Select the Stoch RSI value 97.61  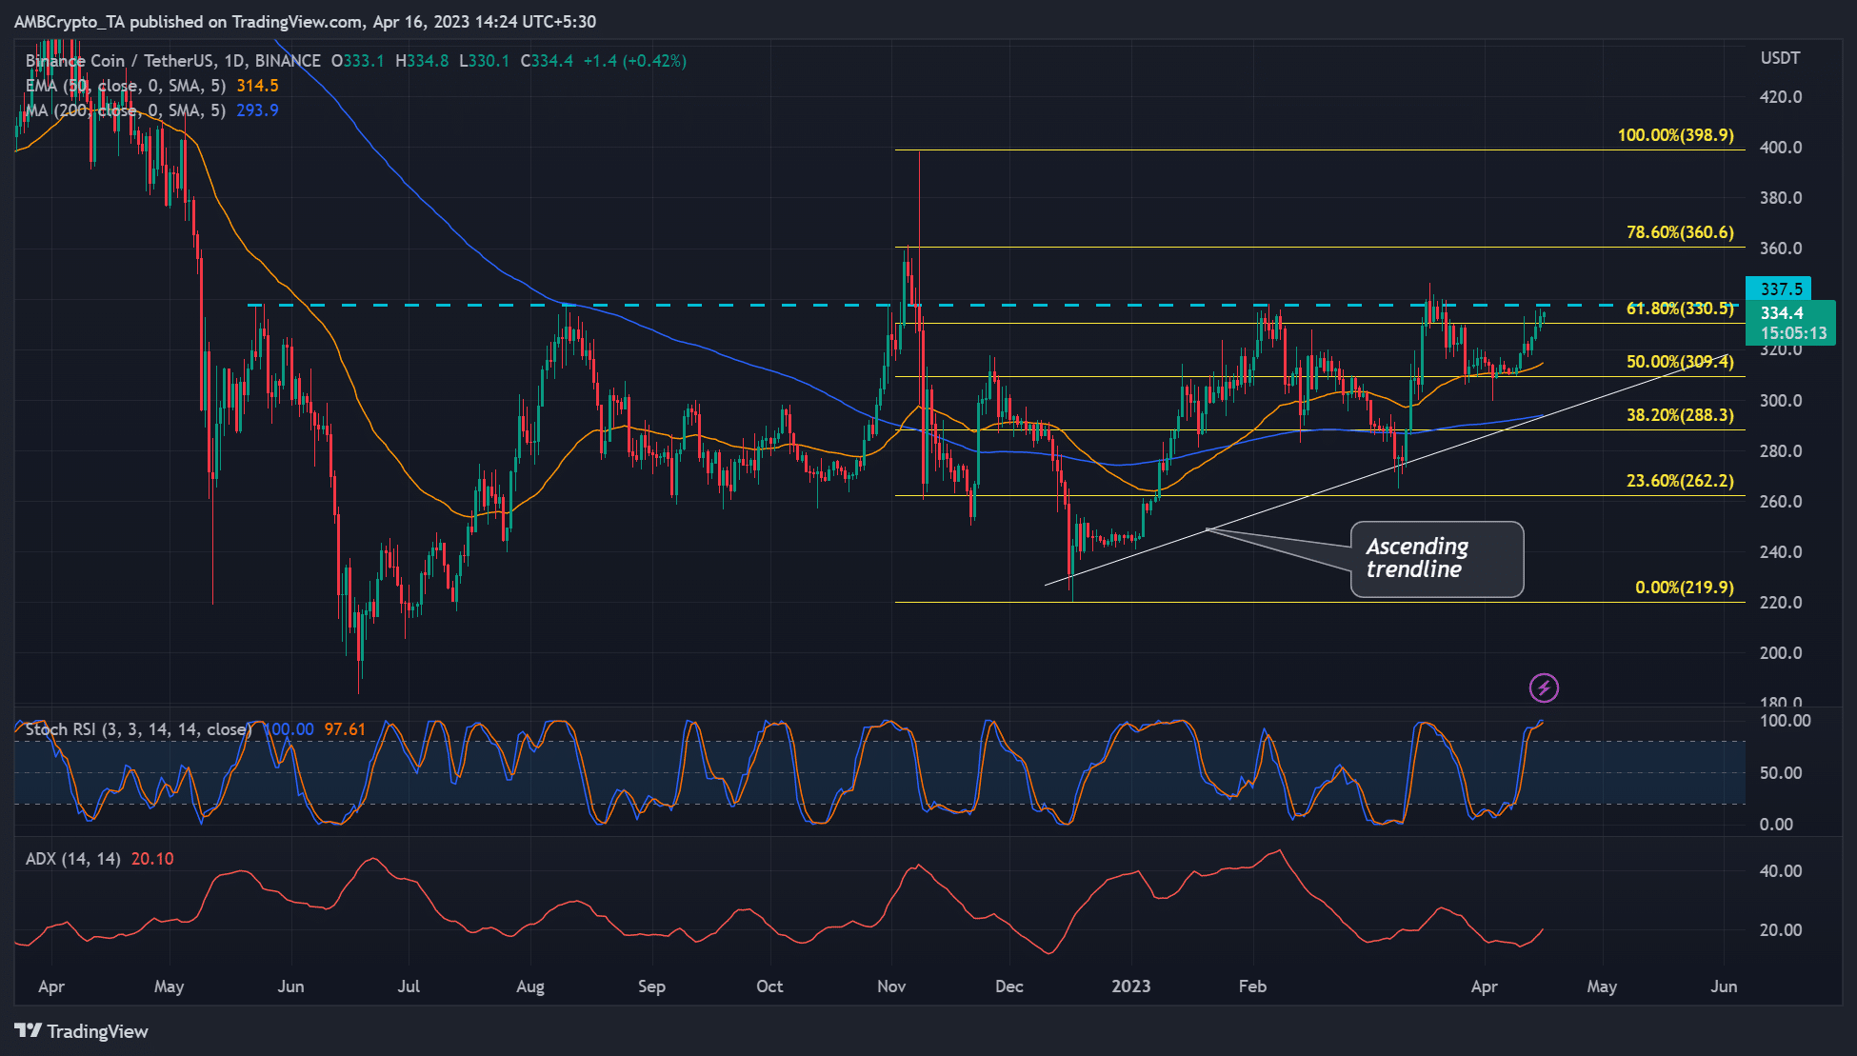[x=345, y=729]
